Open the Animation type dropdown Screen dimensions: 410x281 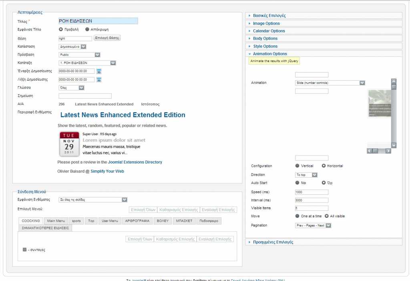tap(330, 83)
